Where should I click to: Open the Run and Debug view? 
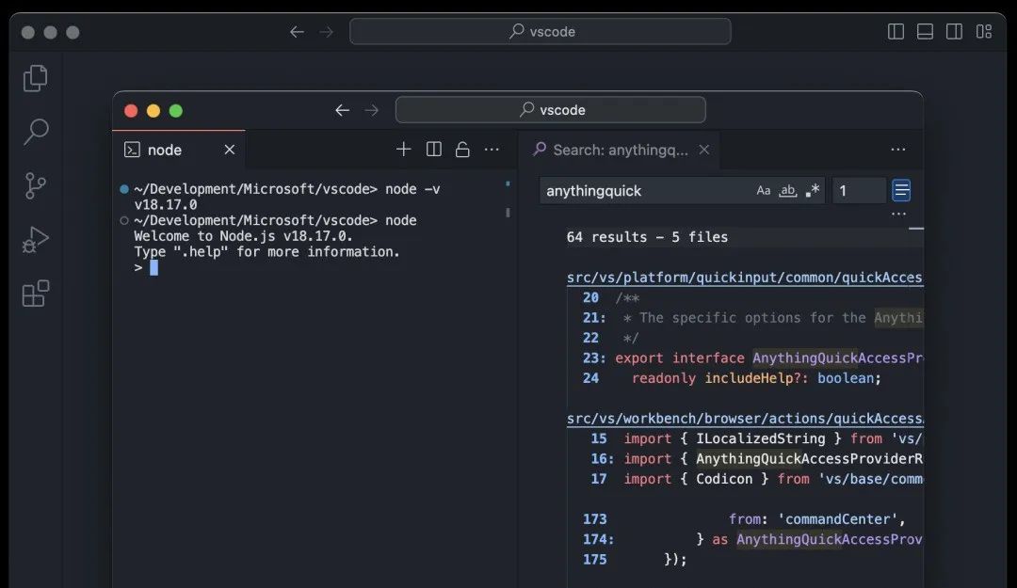pos(35,239)
